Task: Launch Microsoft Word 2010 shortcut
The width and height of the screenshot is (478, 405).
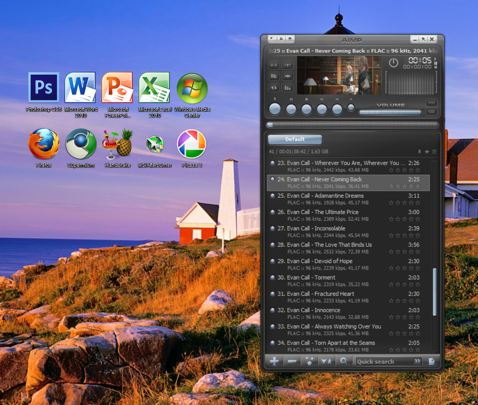Action: [81, 95]
